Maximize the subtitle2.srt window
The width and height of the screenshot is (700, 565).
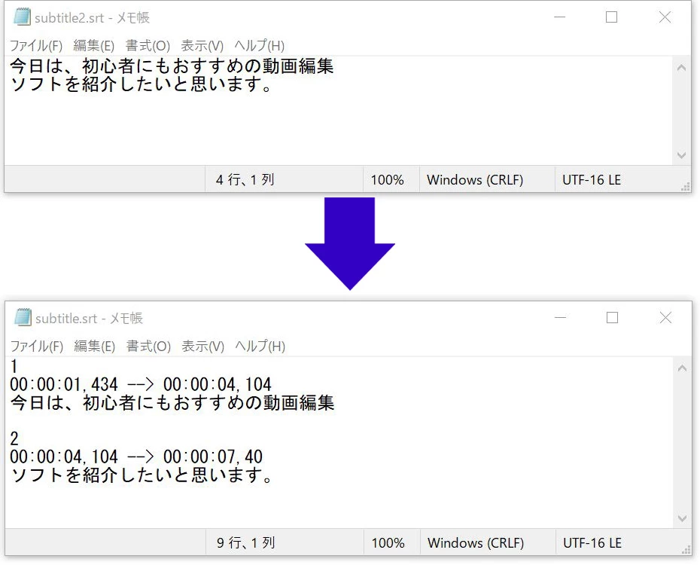612,17
